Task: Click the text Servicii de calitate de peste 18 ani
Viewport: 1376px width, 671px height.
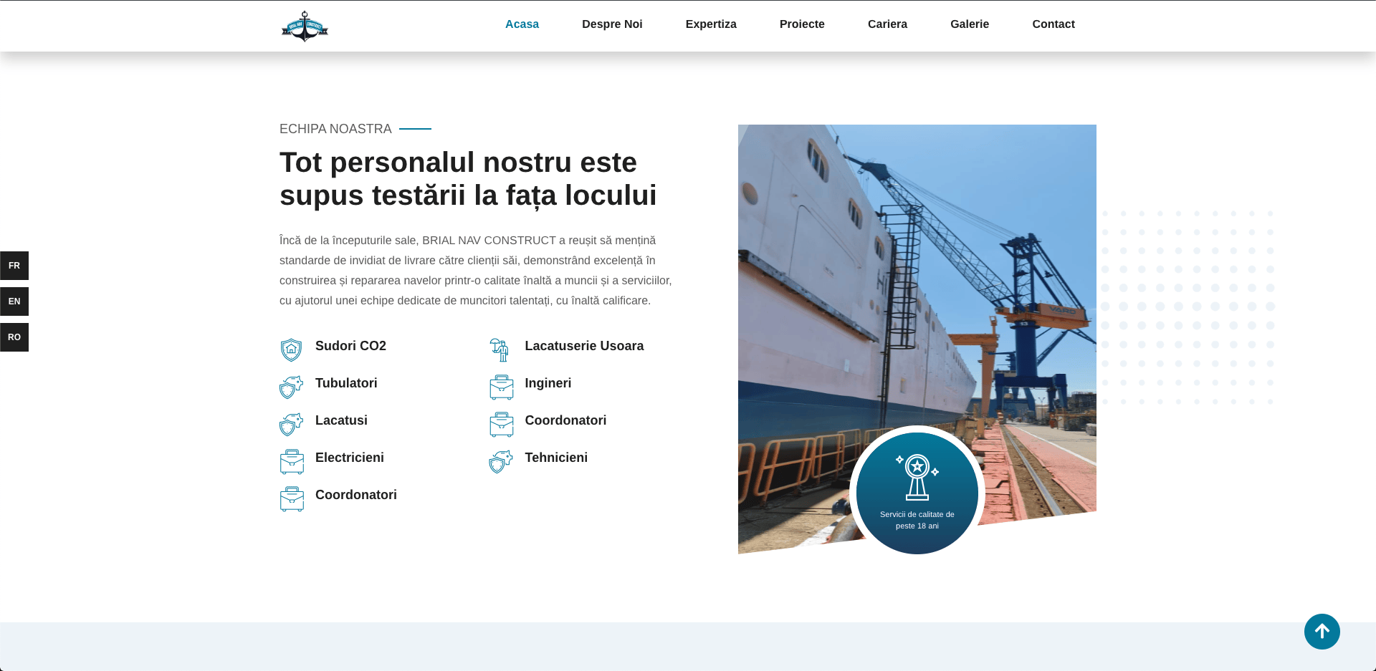Action: point(917,520)
